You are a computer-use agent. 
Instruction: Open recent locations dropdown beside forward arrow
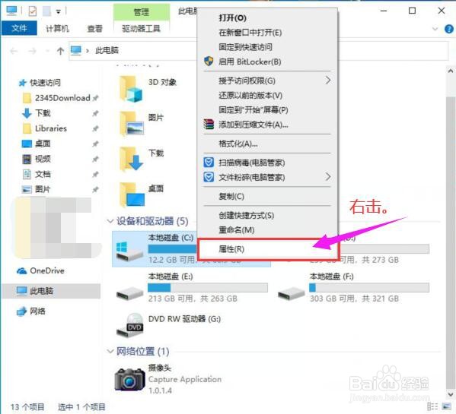[47, 52]
